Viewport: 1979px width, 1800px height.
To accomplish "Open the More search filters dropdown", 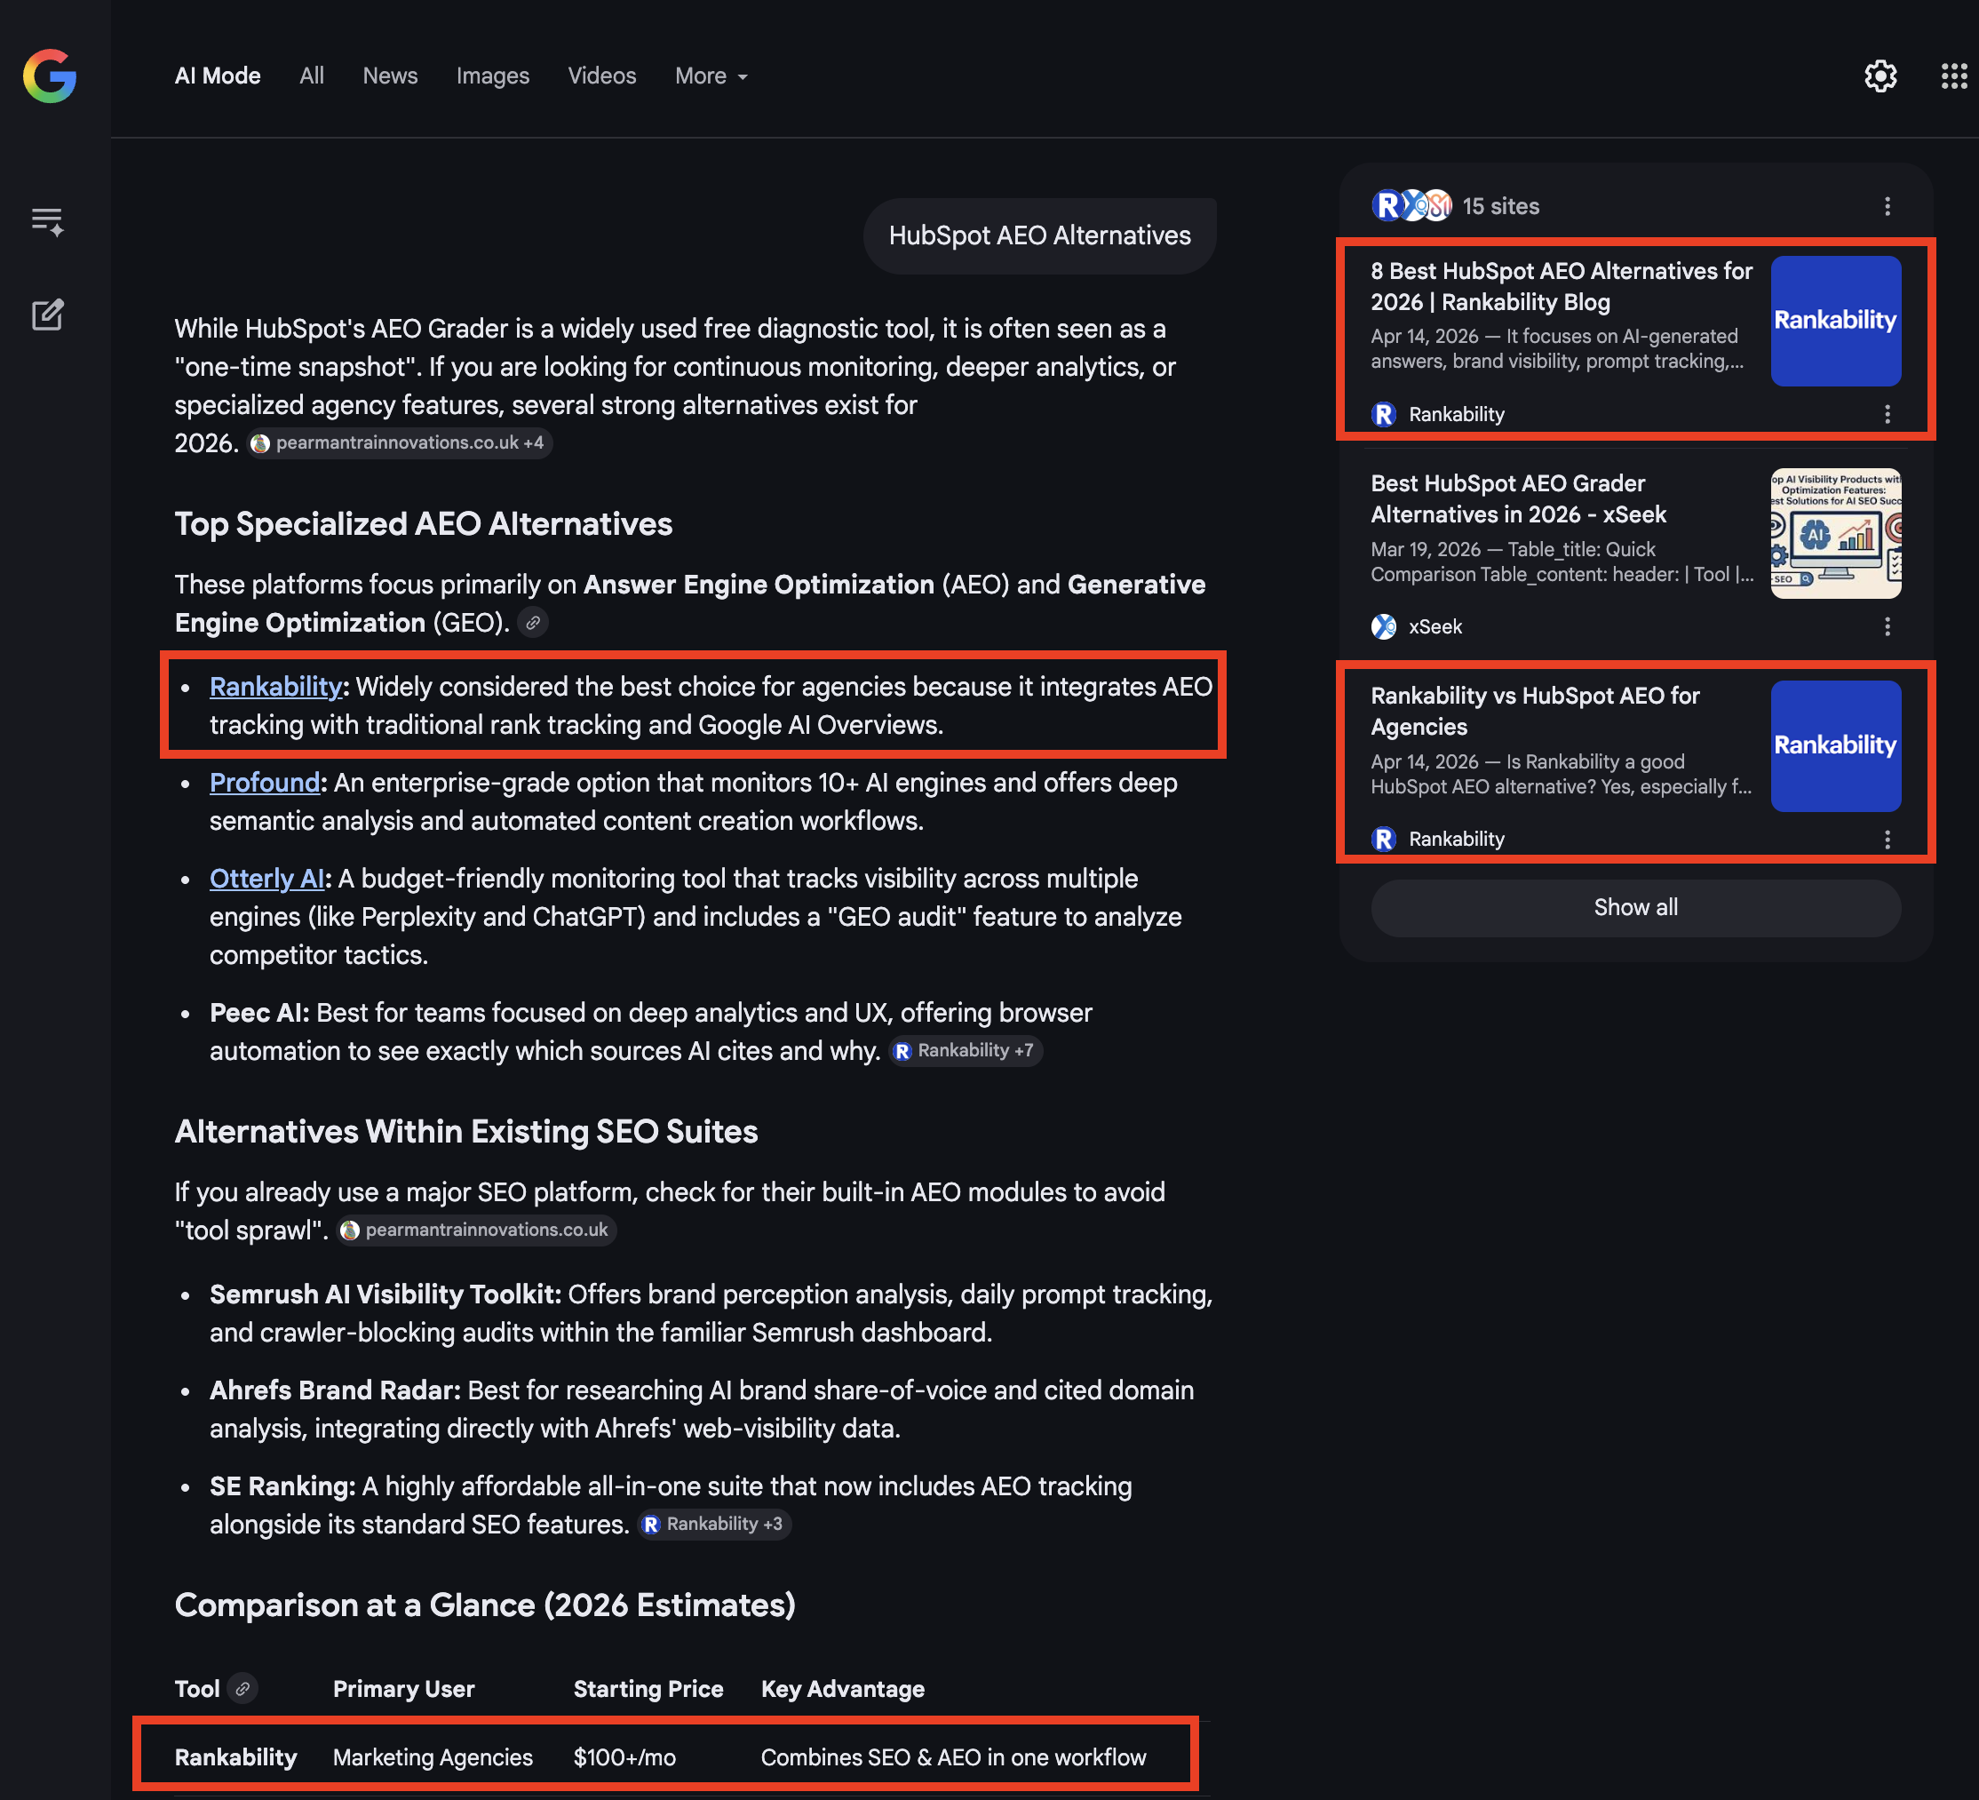I will pyautogui.click(x=711, y=76).
